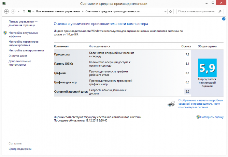Image resolution: width=228 pixels, height=157 pixels.
Task: Click Скорость обмена данными с диском description
Action: tap(108, 92)
